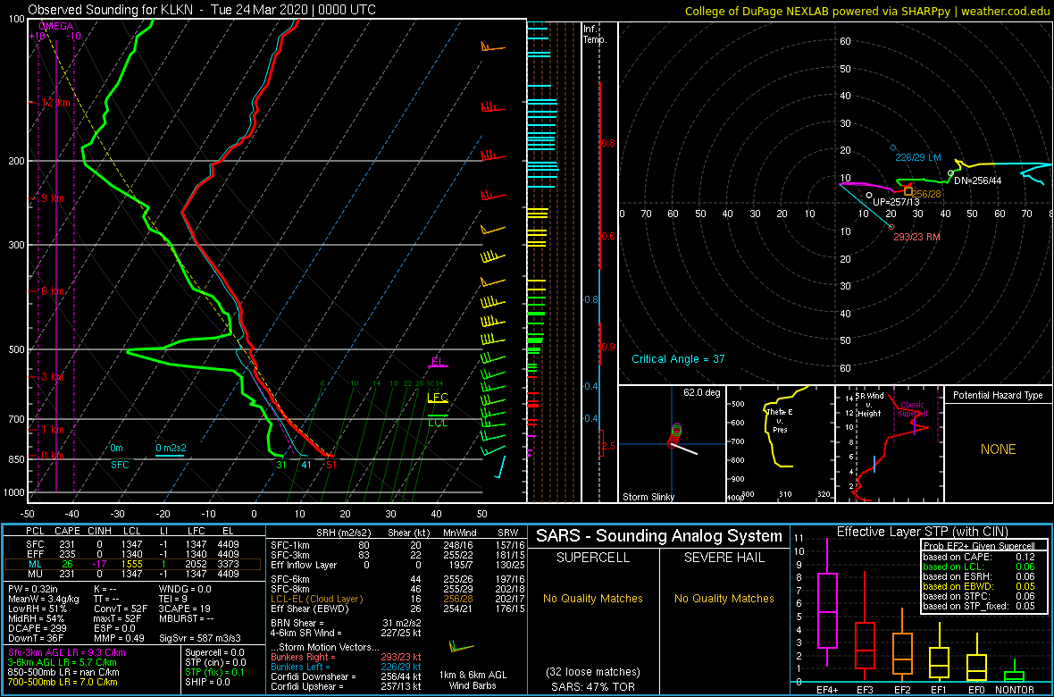Click the 'PW = 0.32in' value
The height and width of the screenshot is (697, 1054).
click(x=34, y=590)
